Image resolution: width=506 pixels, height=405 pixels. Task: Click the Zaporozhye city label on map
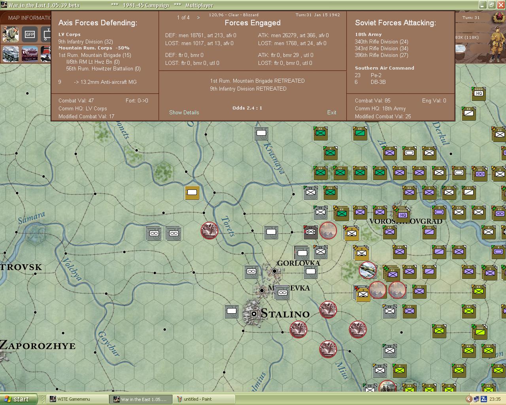38,345
